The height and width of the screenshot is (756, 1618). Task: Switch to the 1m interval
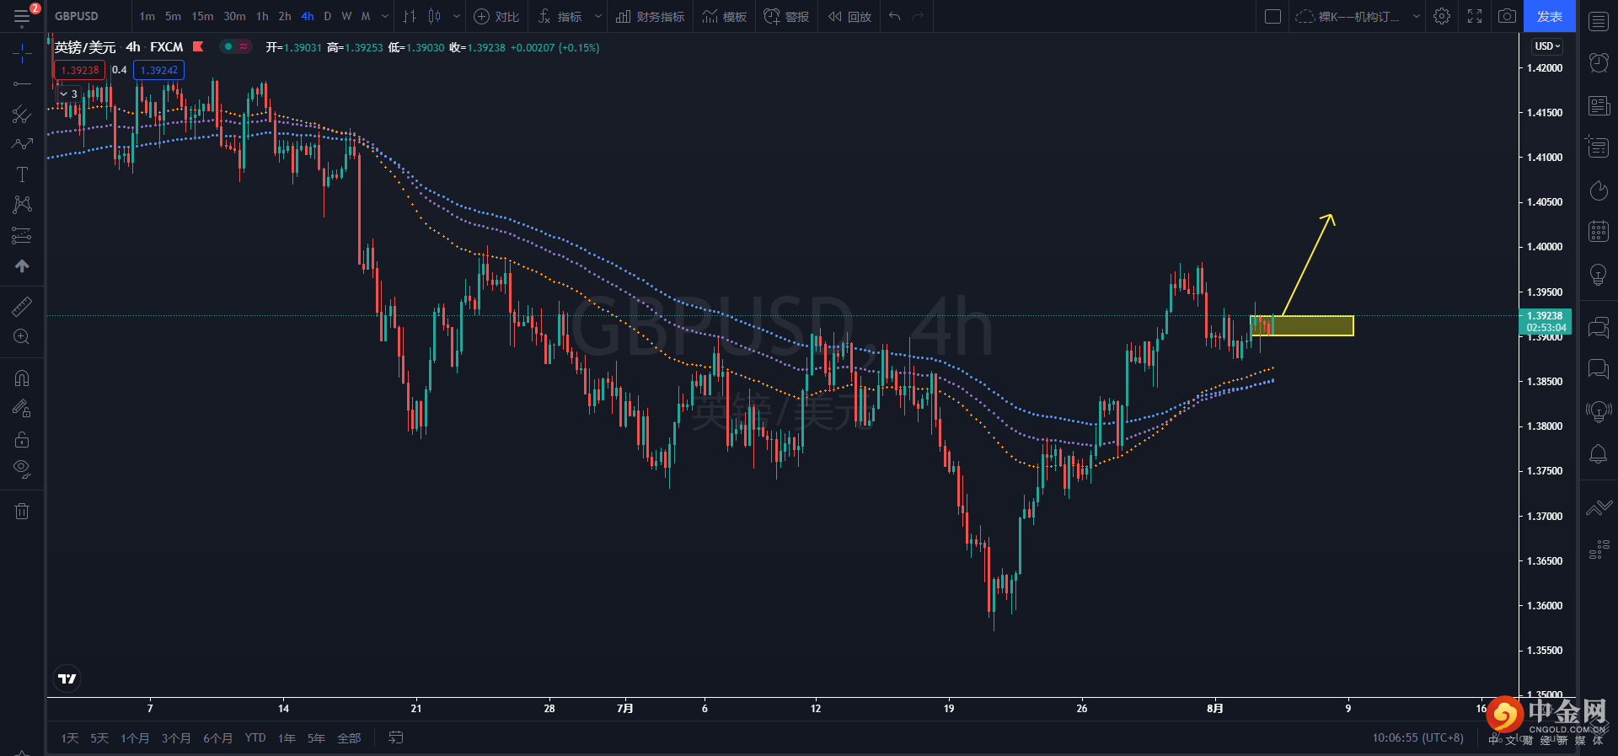point(147,16)
